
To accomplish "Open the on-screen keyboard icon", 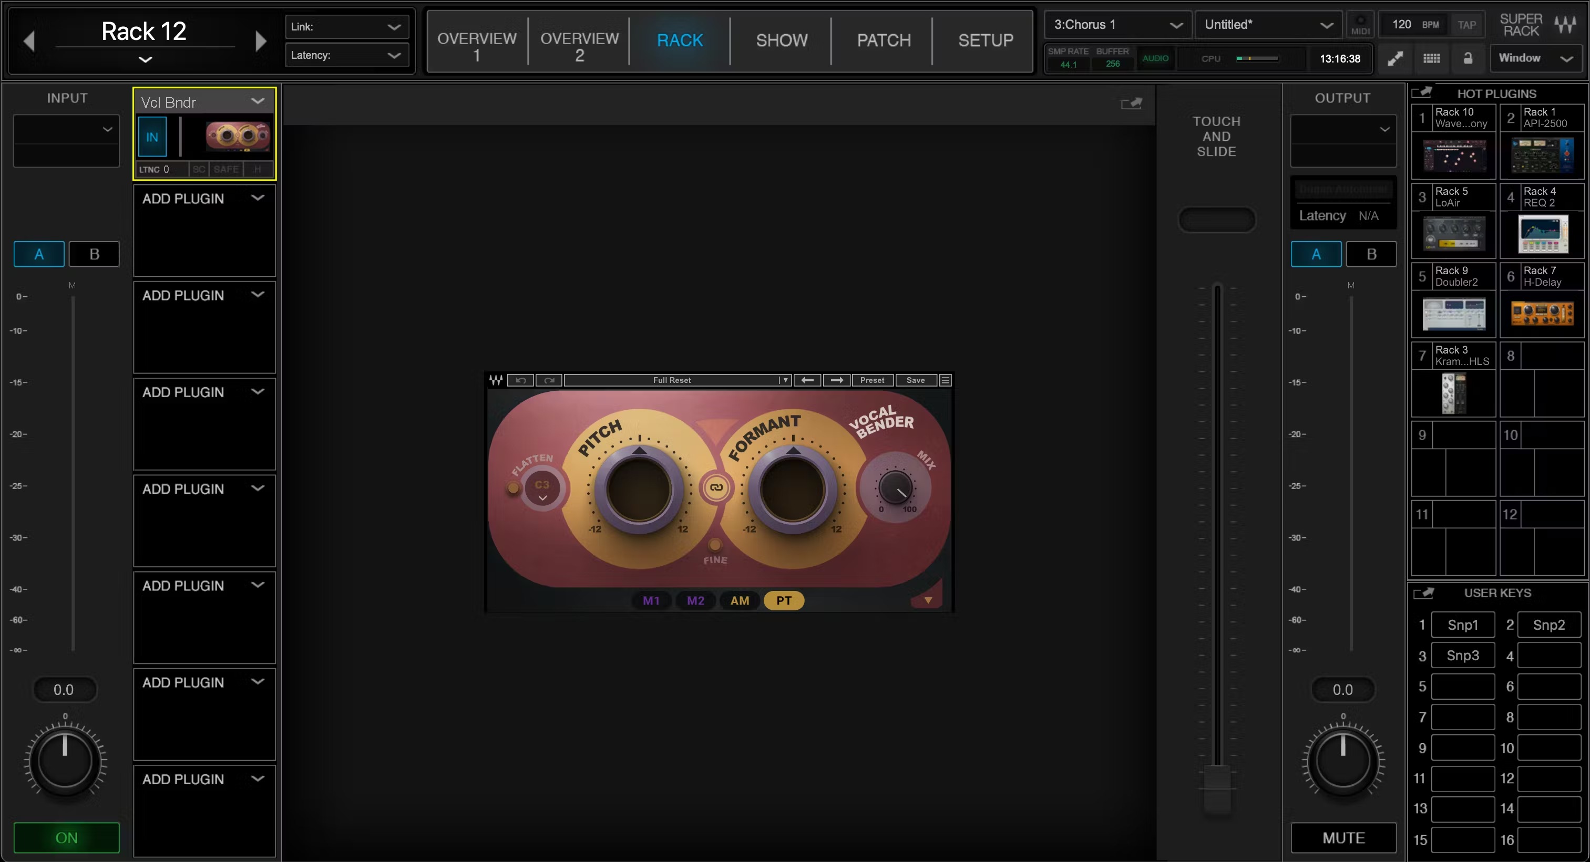I will tap(1431, 58).
